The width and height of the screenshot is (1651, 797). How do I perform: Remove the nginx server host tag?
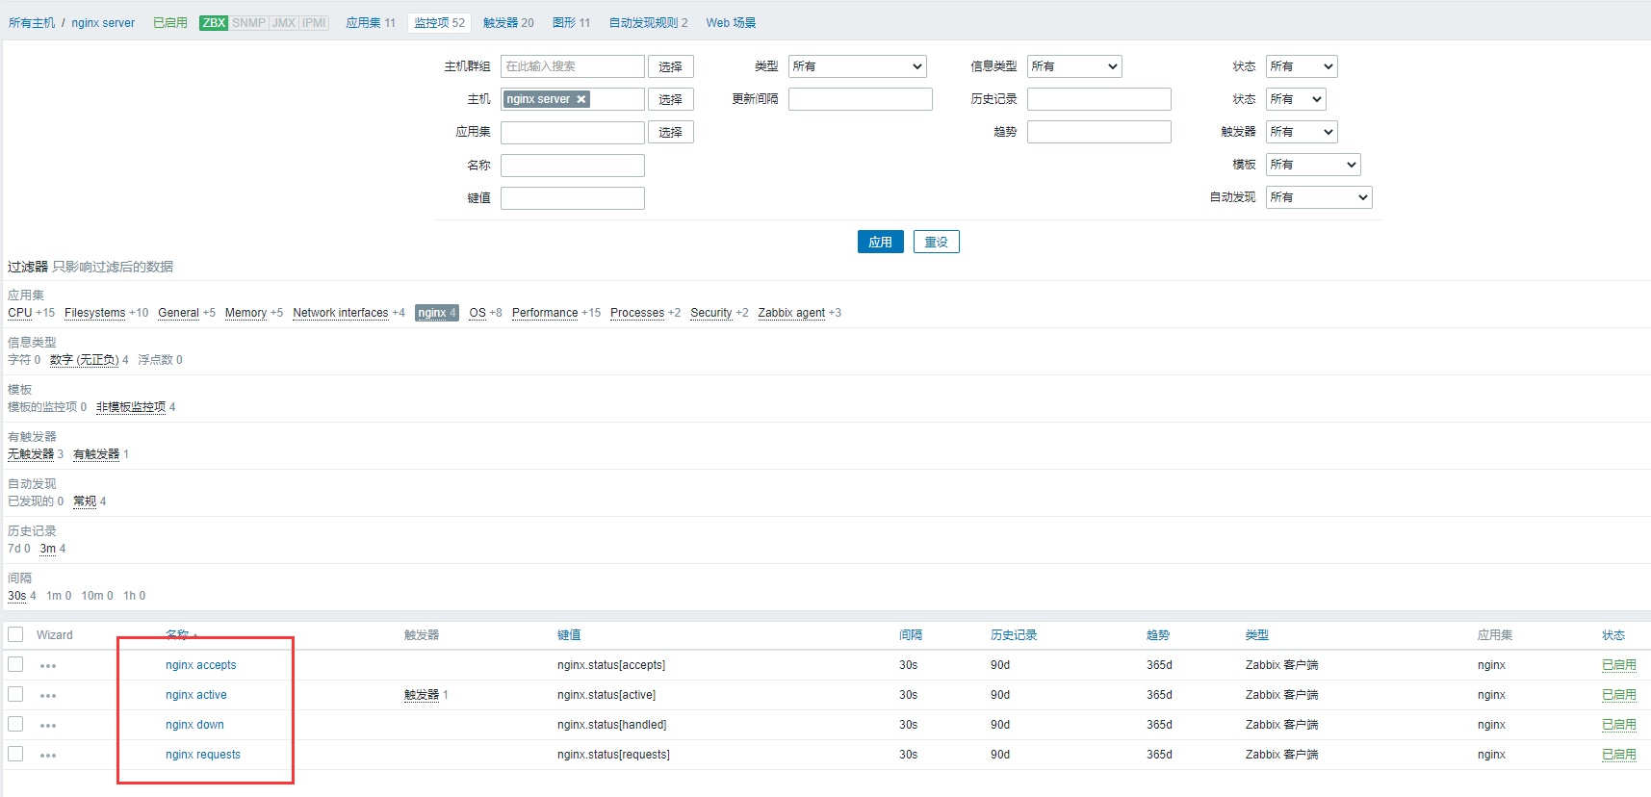click(580, 99)
